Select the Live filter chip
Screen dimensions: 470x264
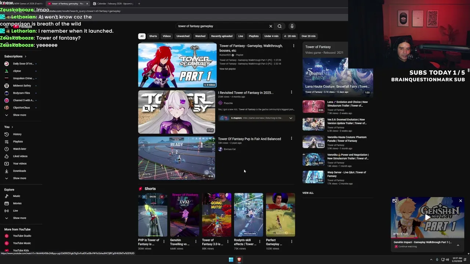pyautogui.click(x=241, y=36)
